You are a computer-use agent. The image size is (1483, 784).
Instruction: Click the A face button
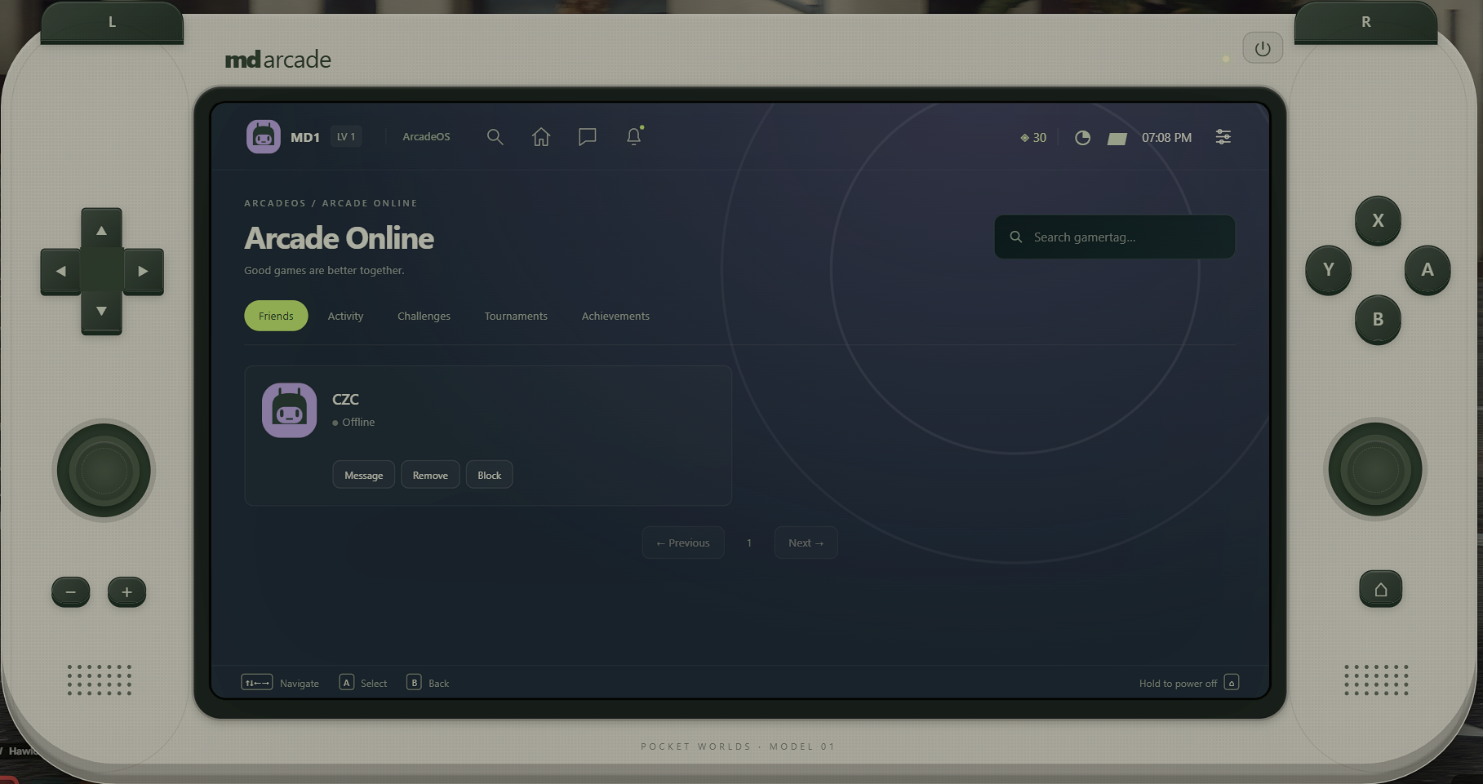point(1427,269)
